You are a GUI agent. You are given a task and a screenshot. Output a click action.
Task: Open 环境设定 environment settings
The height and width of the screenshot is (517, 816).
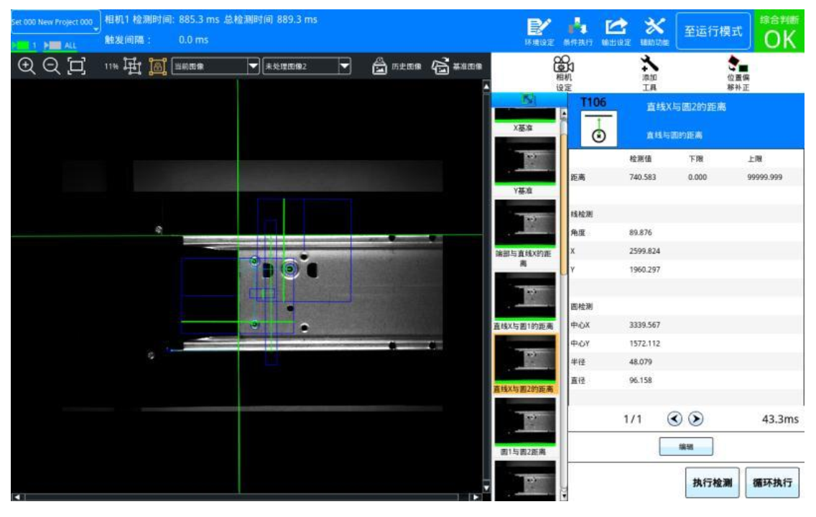pos(539,32)
